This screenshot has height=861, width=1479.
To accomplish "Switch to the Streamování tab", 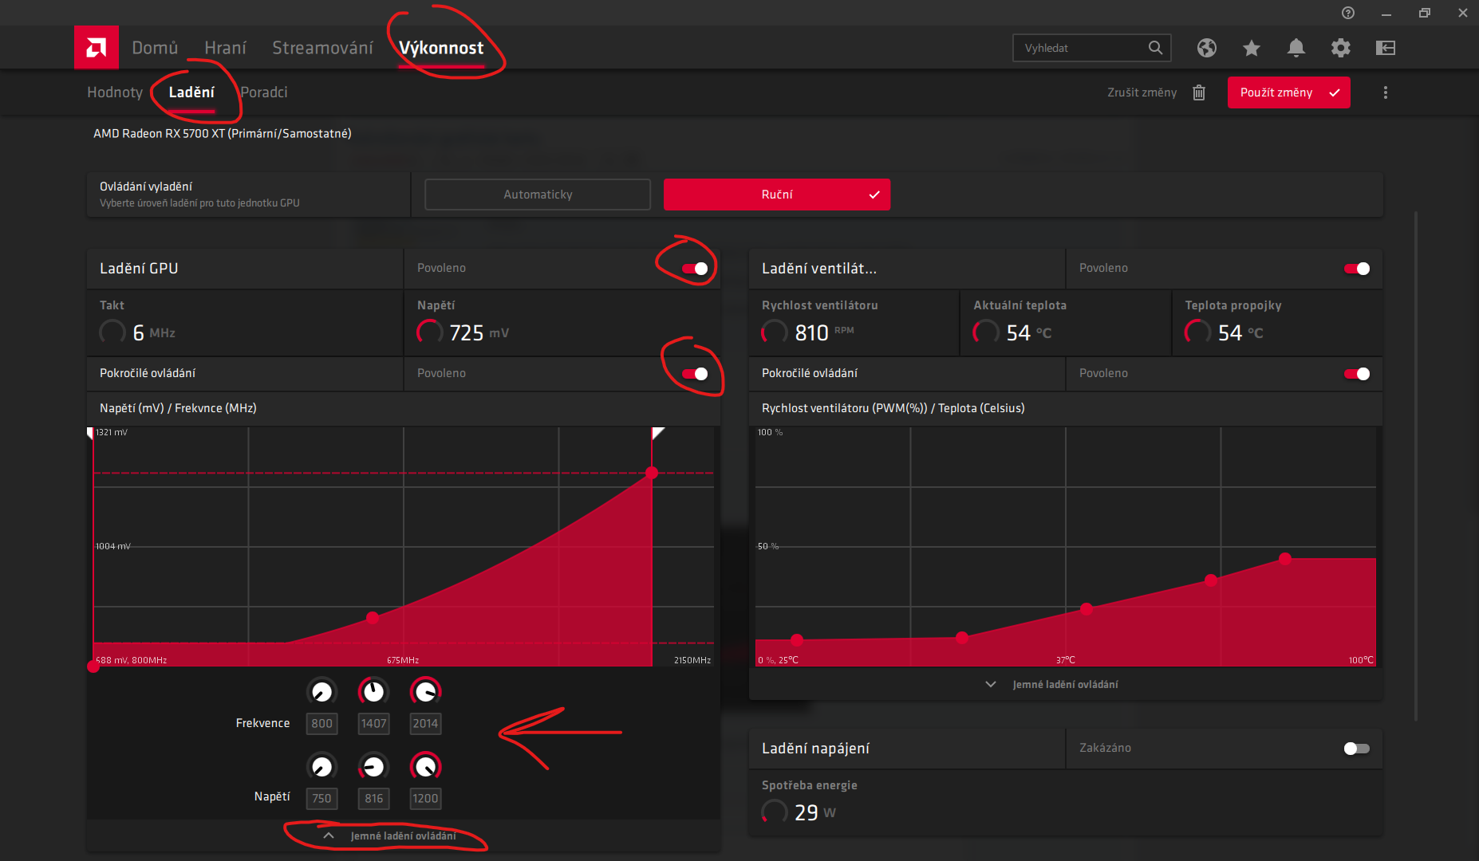I will tap(322, 48).
